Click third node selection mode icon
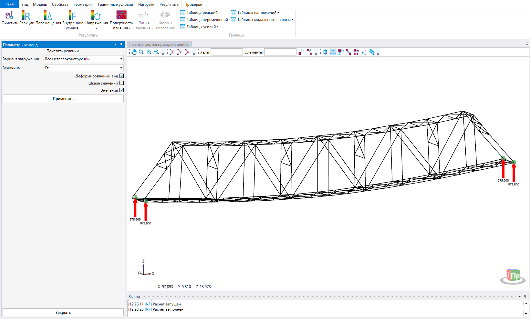530x319 pixels. (x=187, y=52)
